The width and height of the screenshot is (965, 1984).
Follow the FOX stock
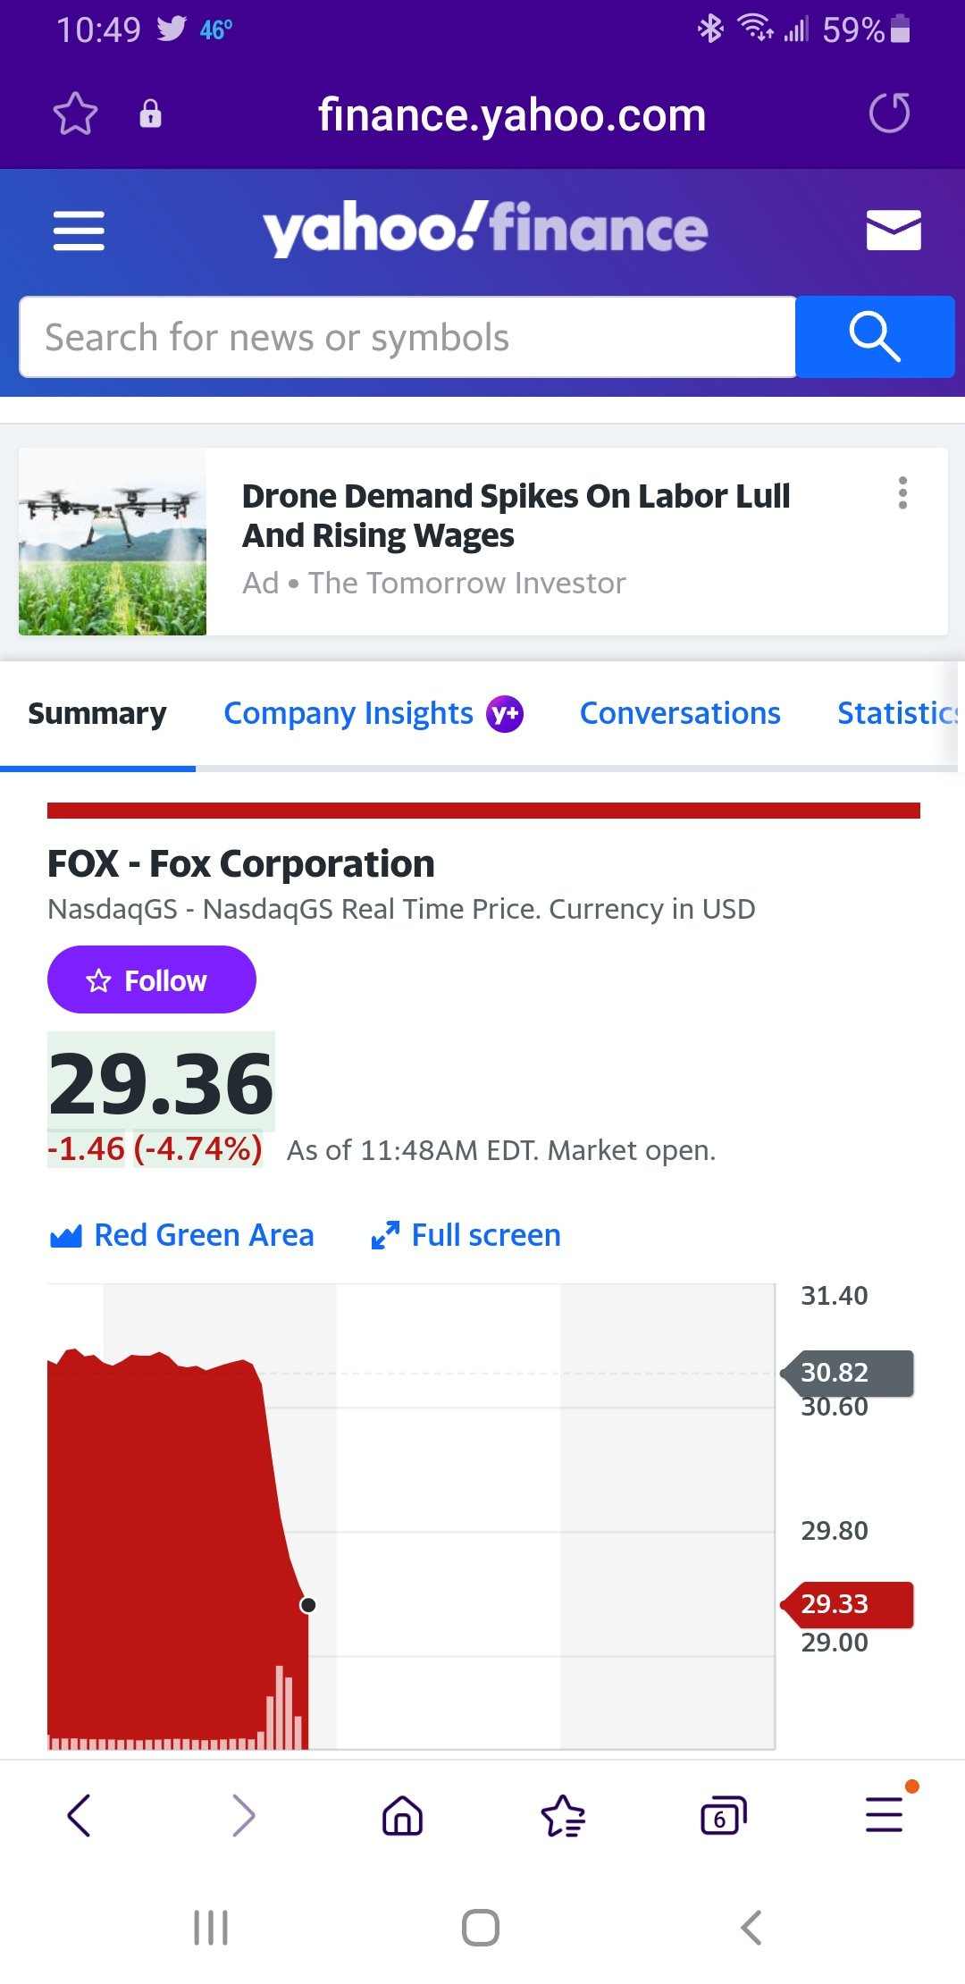[152, 979]
